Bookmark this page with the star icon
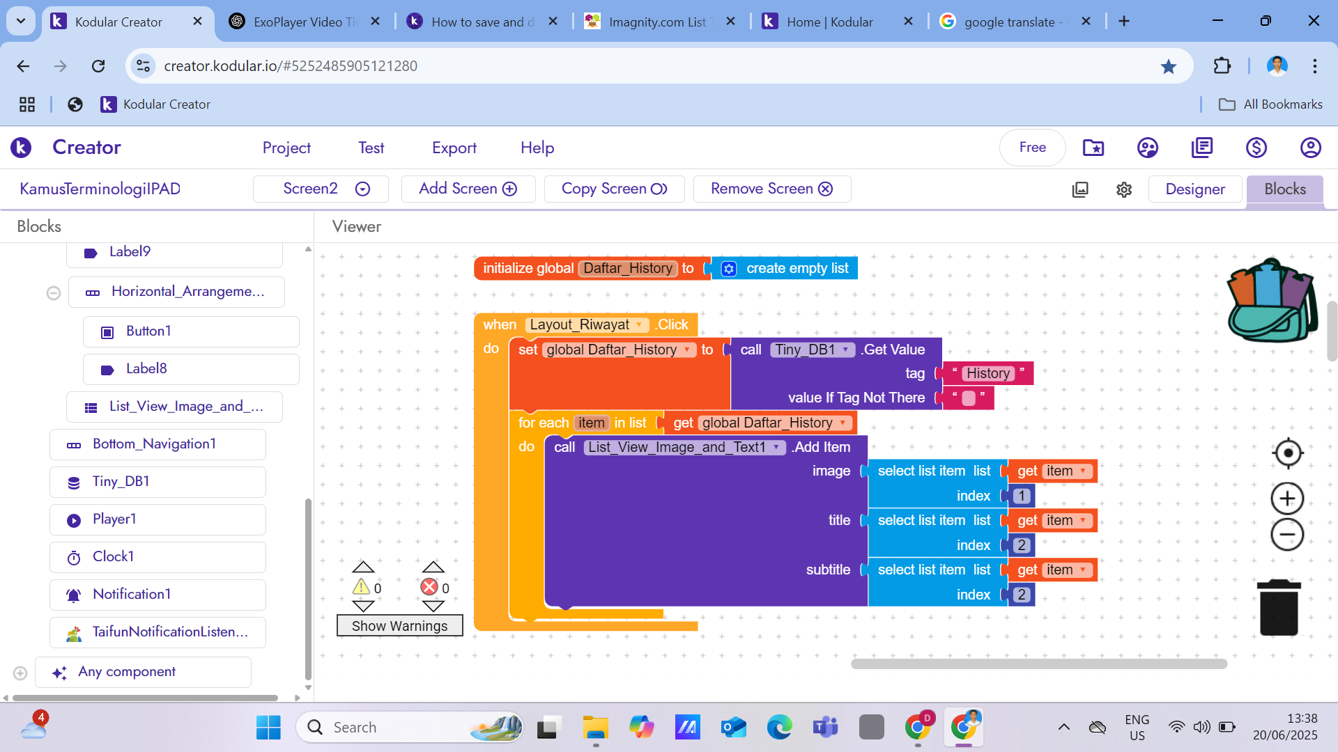 (1169, 66)
